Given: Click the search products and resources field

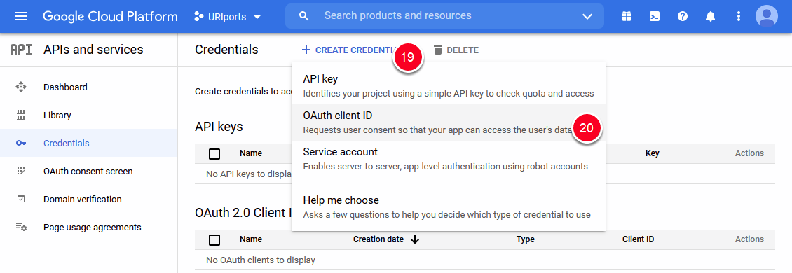Looking at the screenshot, I should [444, 15].
